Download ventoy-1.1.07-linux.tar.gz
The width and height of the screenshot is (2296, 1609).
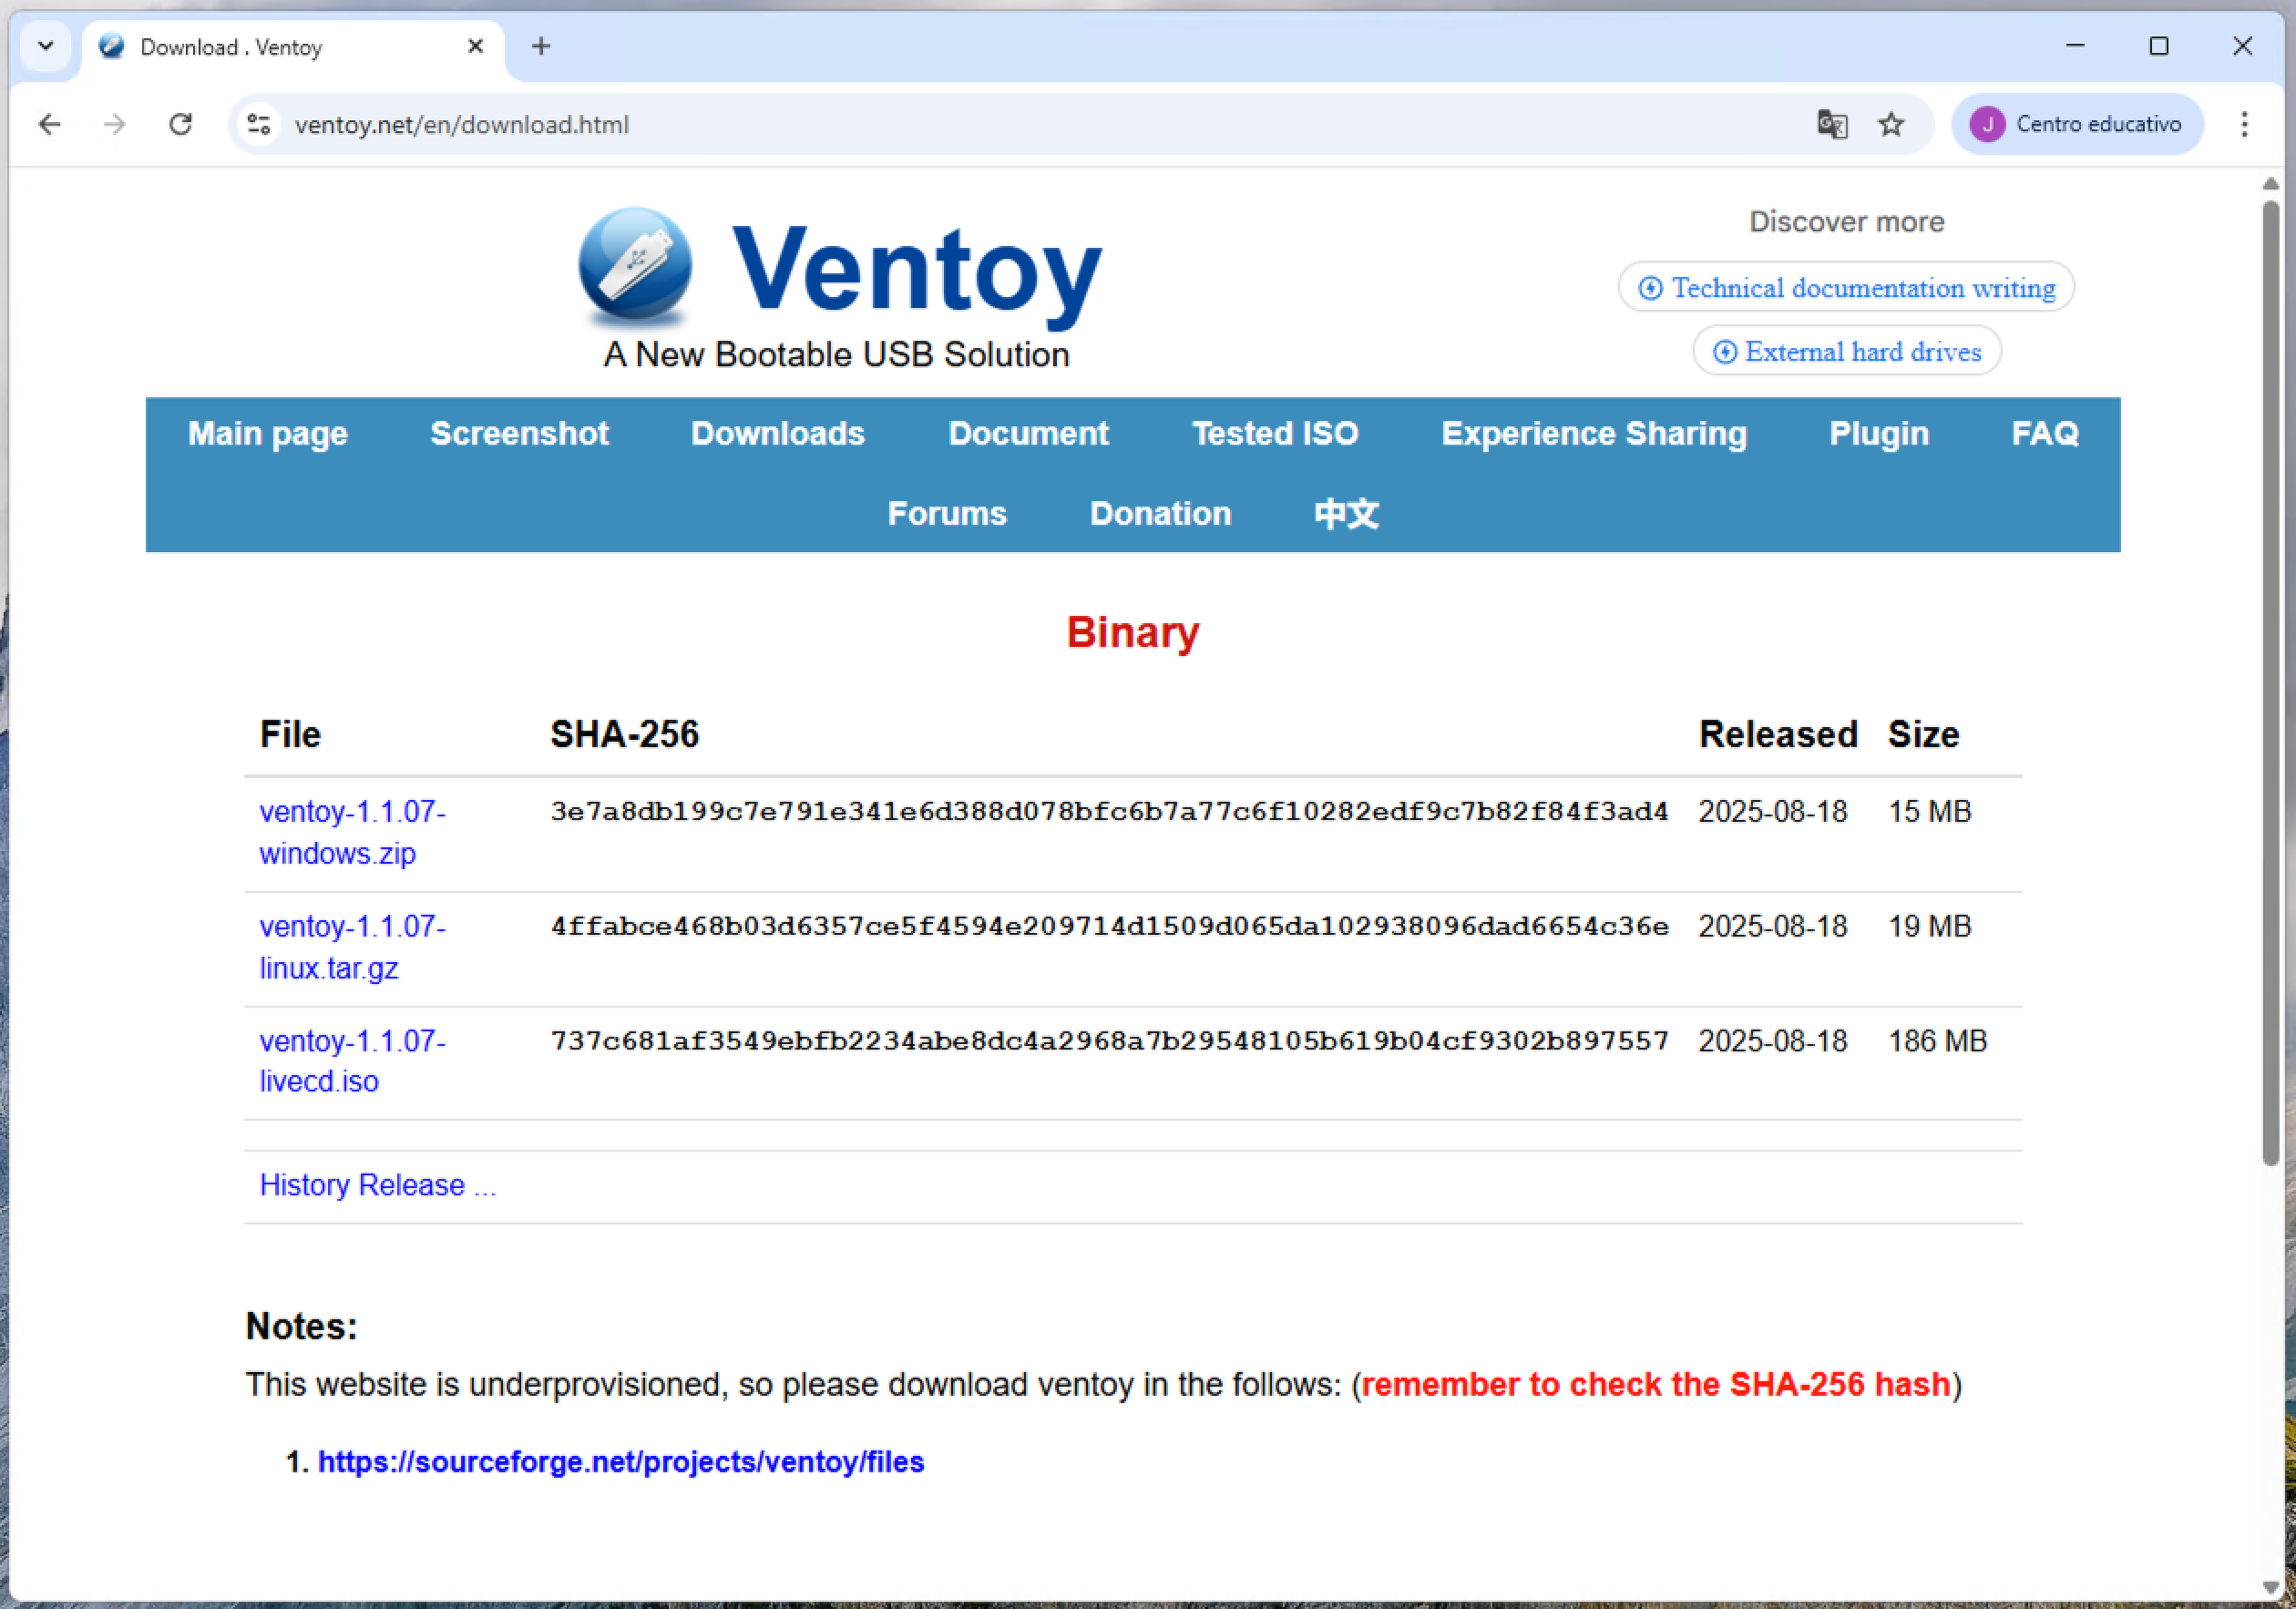tap(352, 947)
